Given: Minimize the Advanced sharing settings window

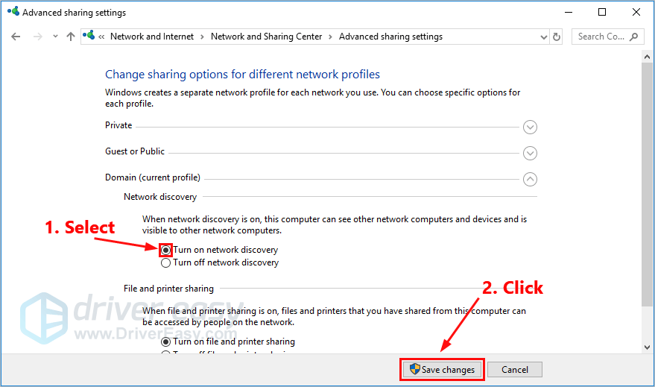Looking at the screenshot, I should (569, 12).
